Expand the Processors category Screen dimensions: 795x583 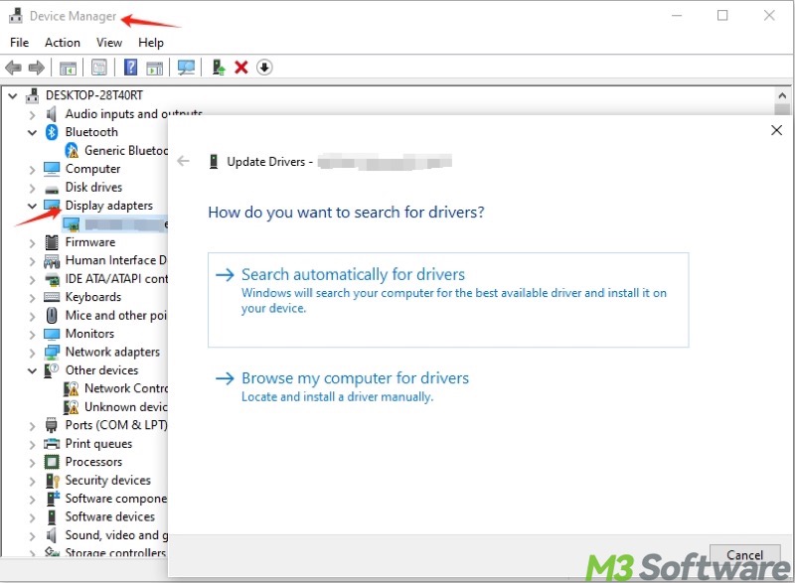(33, 462)
